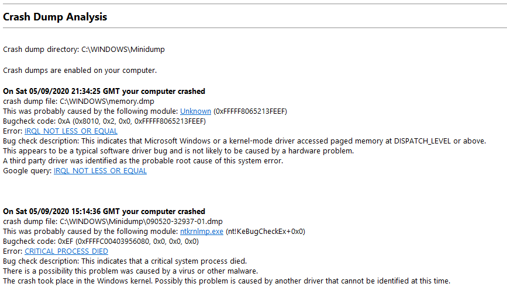Click the 21:34:25 GMT crash heading
The image size is (507, 301).
104,92
